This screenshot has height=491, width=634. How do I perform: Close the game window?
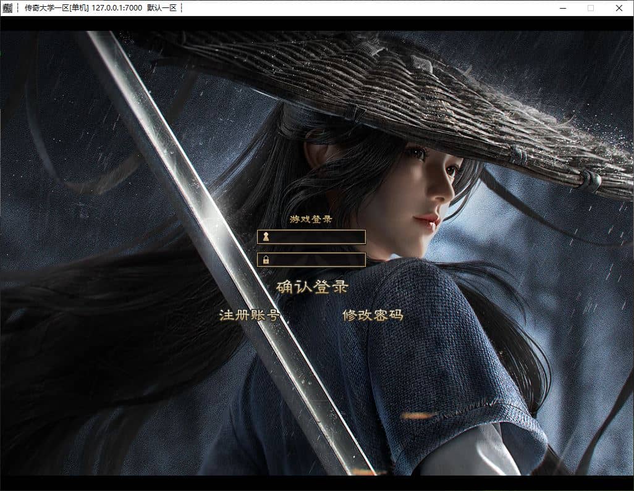[x=619, y=7]
